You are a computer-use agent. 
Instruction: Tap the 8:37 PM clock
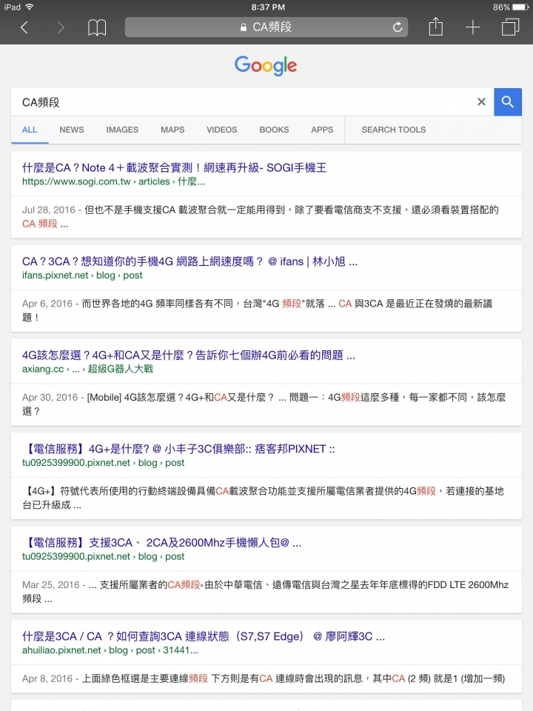[268, 7]
